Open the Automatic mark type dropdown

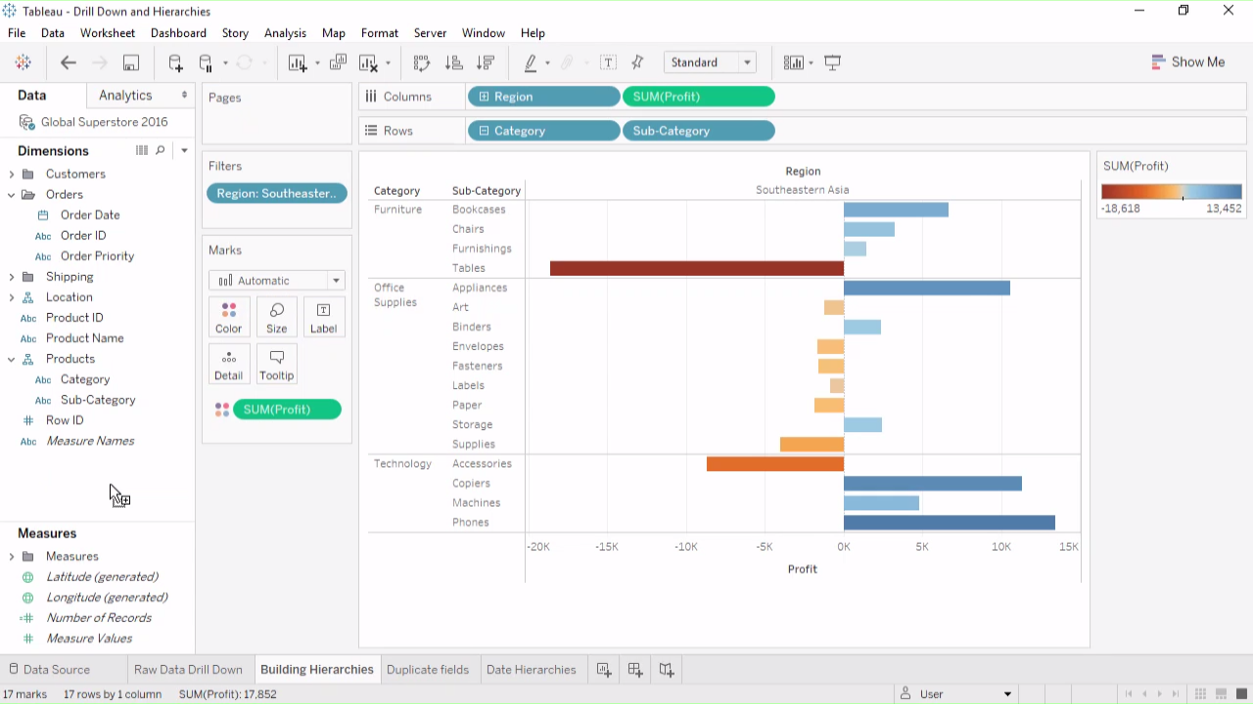tap(277, 281)
